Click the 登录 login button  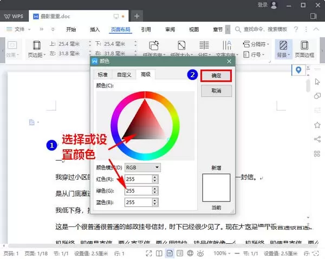pos(262,4)
